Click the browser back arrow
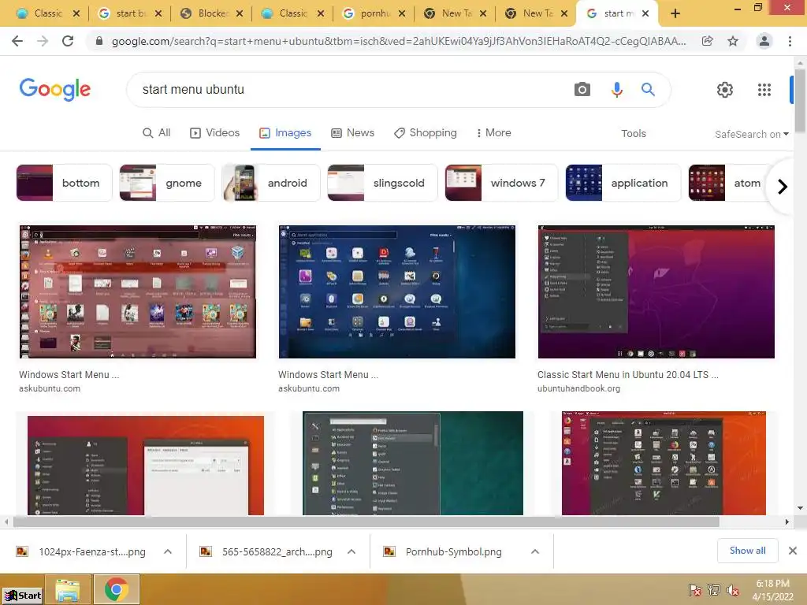Image resolution: width=807 pixels, height=605 pixels. point(17,41)
